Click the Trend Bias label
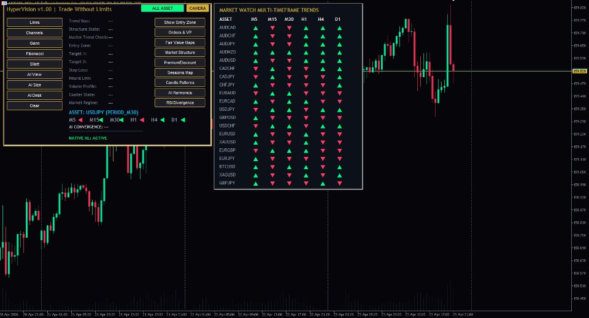Viewport: 589px width, 318px height. pyautogui.click(x=79, y=21)
